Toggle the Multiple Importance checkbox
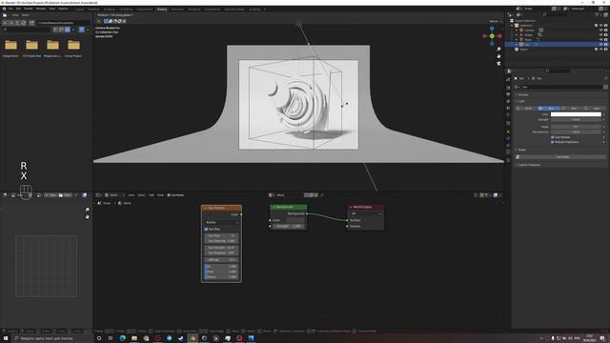This screenshot has width=610, height=343. click(553, 142)
